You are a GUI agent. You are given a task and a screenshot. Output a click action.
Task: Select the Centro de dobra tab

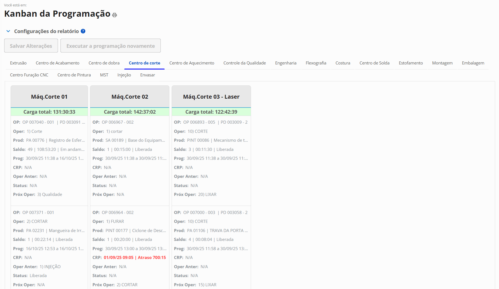click(x=104, y=63)
